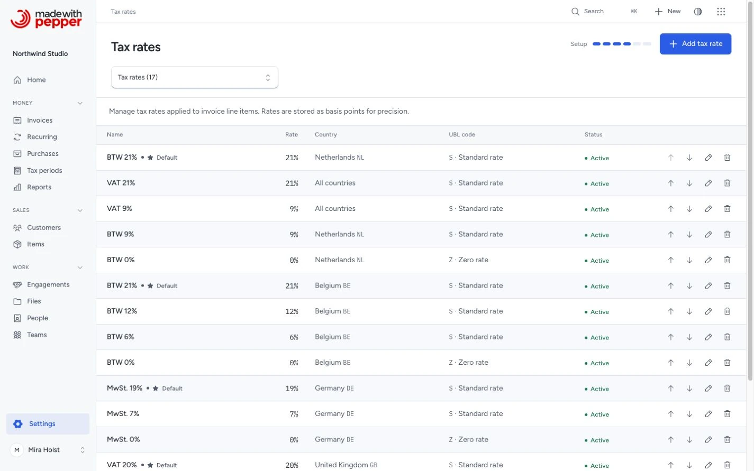Edit the BTW 6% tax rate
This screenshot has height=471, width=754.
(708, 337)
